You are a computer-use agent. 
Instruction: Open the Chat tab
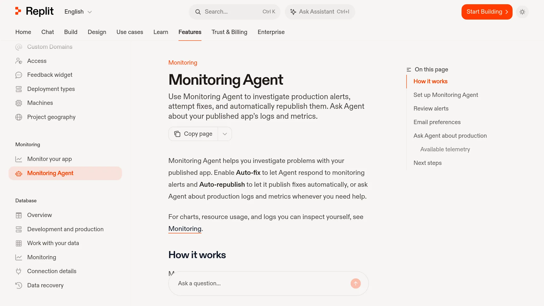[x=48, y=32]
